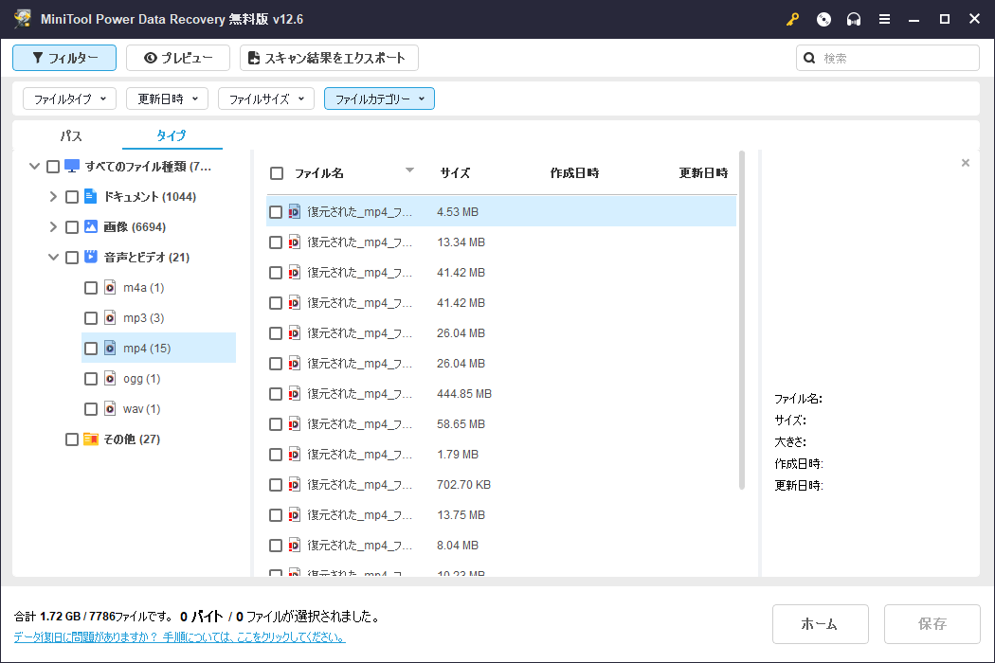This screenshot has height=663, width=995.
Task: Click file icon of the 444.85 MB mp4
Action: pyautogui.click(x=294, y=393)
